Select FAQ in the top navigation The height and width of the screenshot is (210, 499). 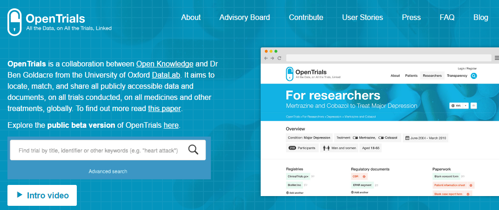pos(447,17)
